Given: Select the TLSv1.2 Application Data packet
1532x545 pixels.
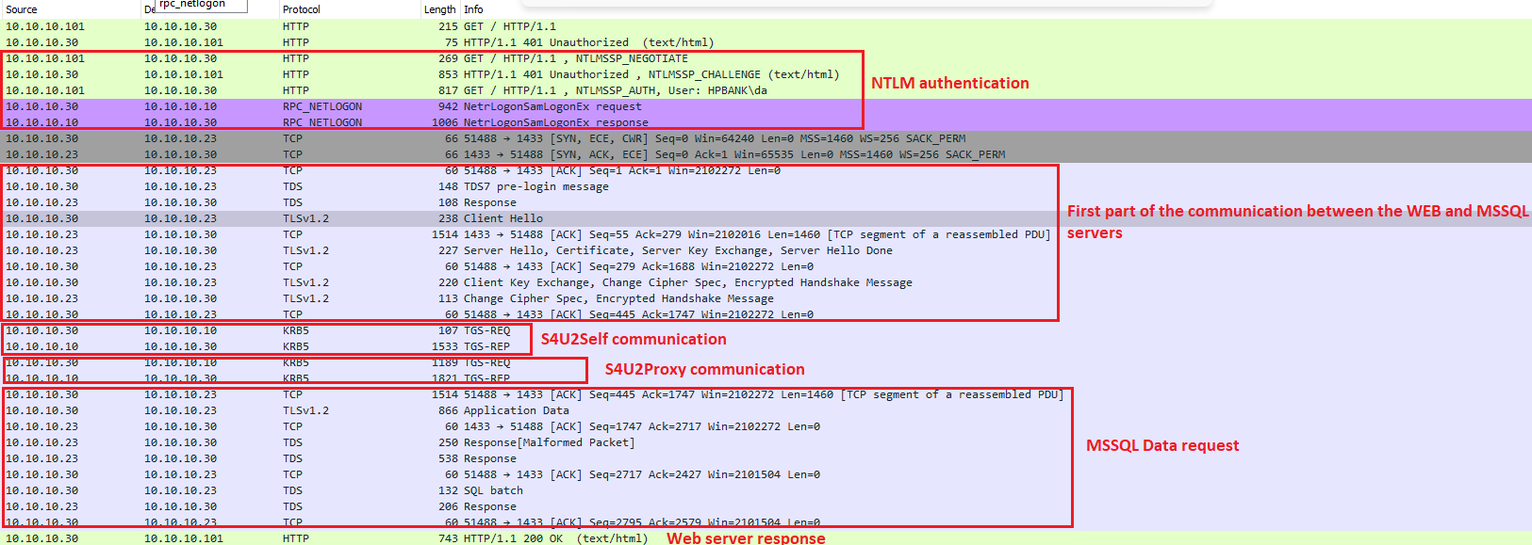Looking at the screenshot, I should coord(516,410).
